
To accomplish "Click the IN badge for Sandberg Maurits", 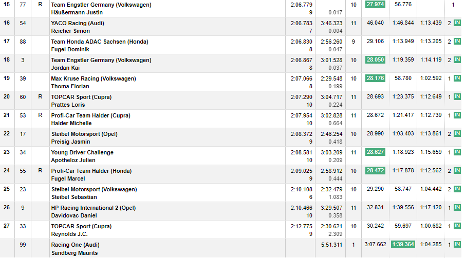I will (457, 245).
